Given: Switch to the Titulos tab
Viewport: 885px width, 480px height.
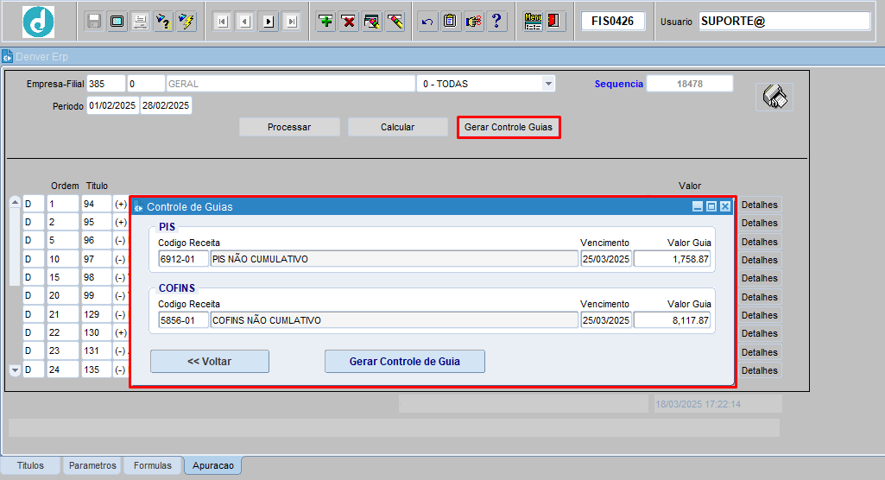Looking at the screenshot, I should [x=30, y=465].
